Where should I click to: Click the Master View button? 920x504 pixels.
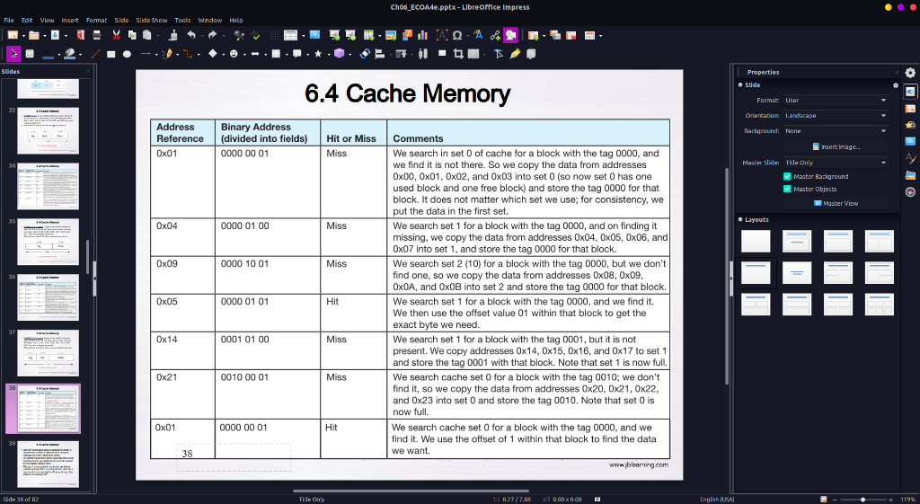(x=836, y=203)
